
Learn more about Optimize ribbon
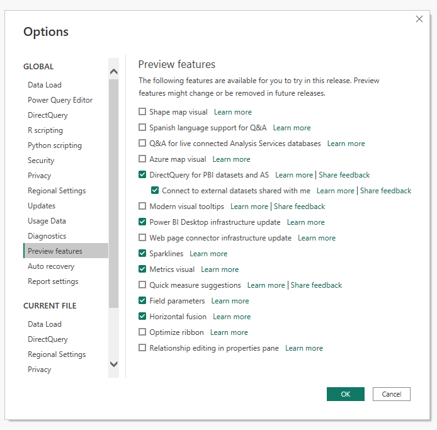[x=229, y=332]
